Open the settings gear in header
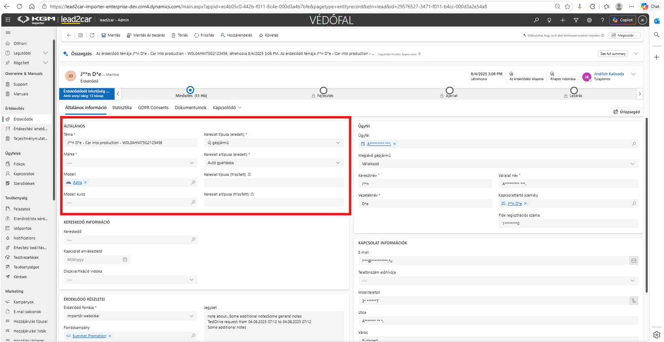The image size is (664, 342). pos(589,20)
